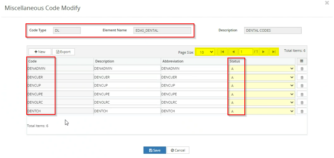The image size is (334, 158).
Task: Open Status dropdown for DENTCH
Action: [262, 111]
